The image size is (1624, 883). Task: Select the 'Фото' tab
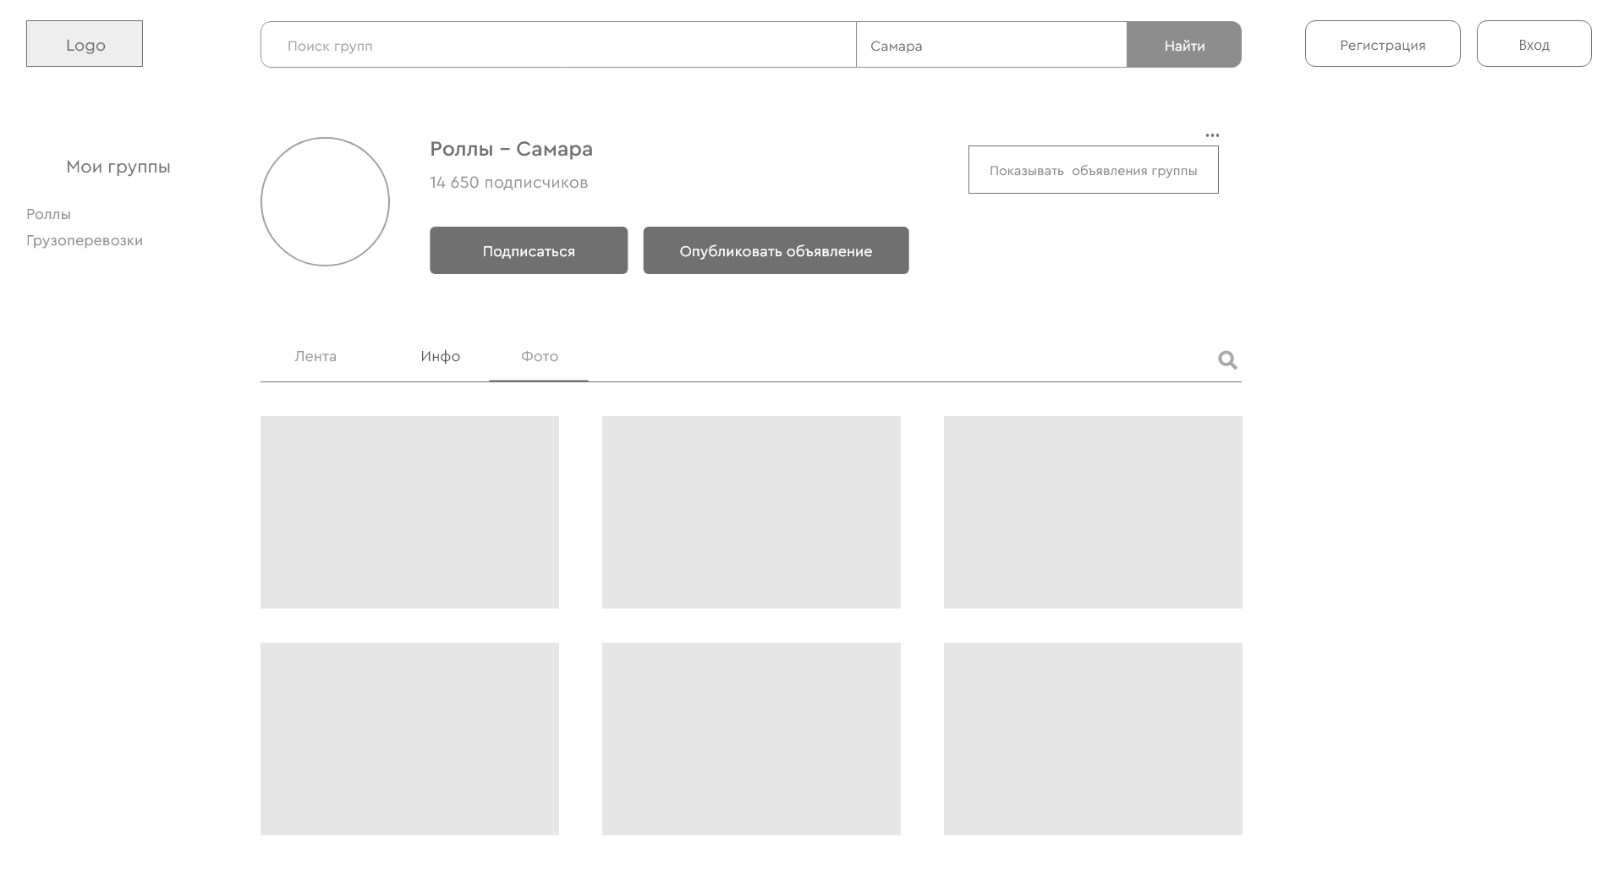[x=540, y=357]
